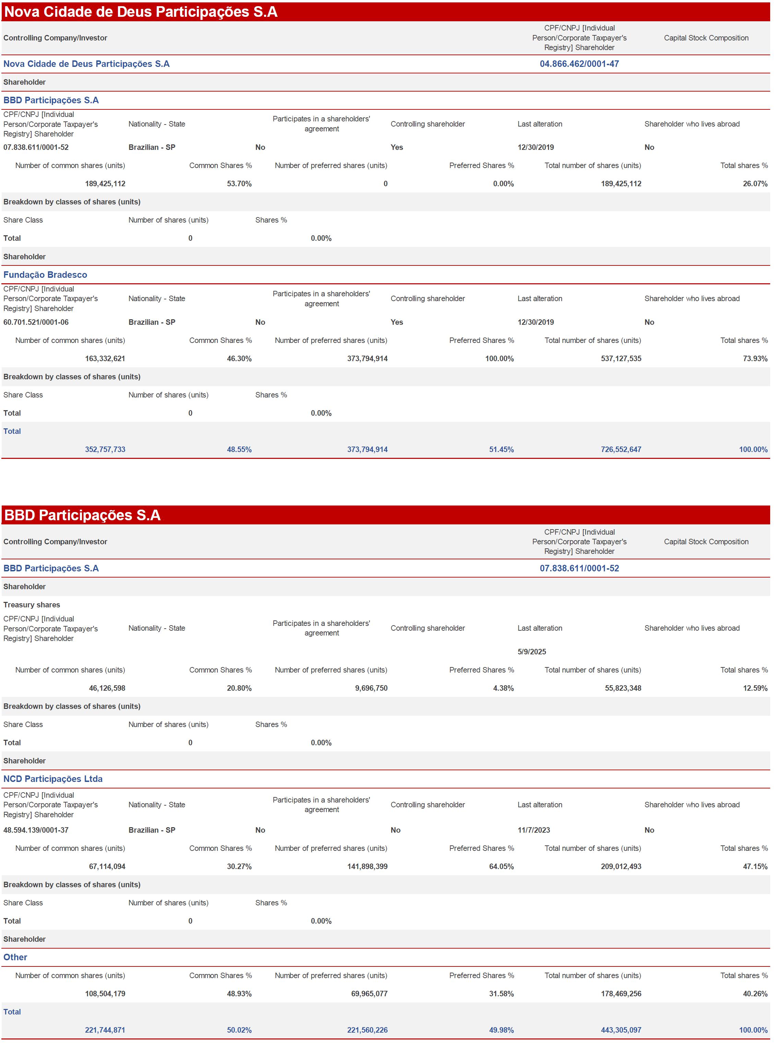Viewport: 776px width, 1046px height.
Task: Click the Other shareholder heading
Action: (x=15, y=957)
